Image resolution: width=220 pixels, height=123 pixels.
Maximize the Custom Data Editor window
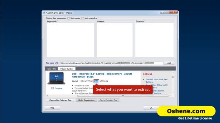167,12
